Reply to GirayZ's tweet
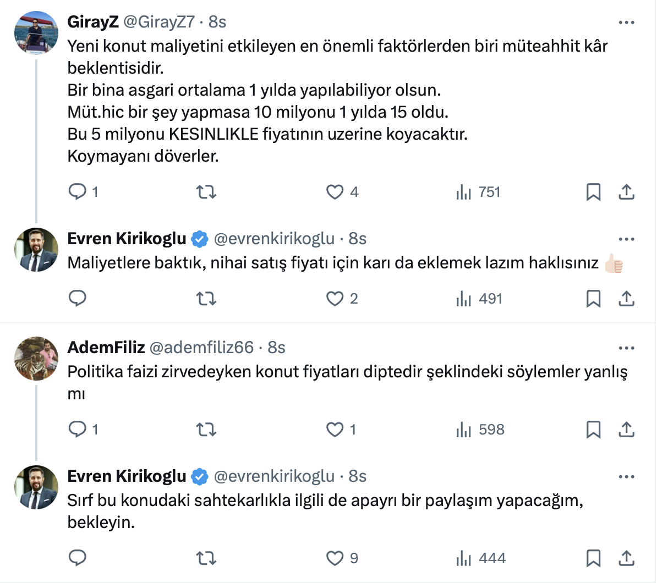Viewport: 657px width, 583px height. pyautogui.click(x=77, y=192)
